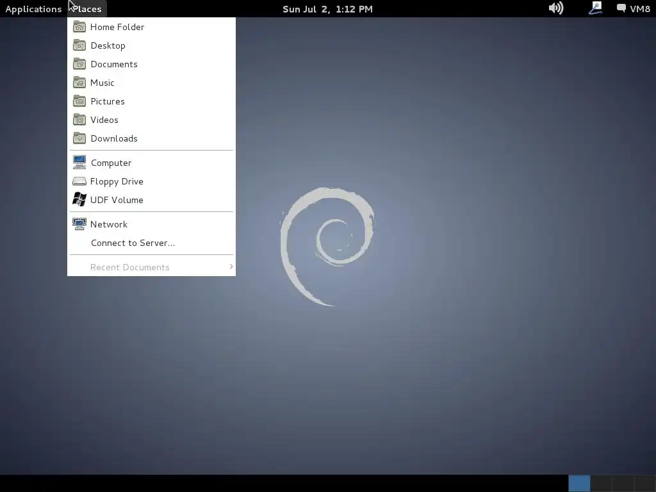The width and height of the screenshot is (656, 492).
Task: Click the Floppy Drive icon
Action: point(79,181)
